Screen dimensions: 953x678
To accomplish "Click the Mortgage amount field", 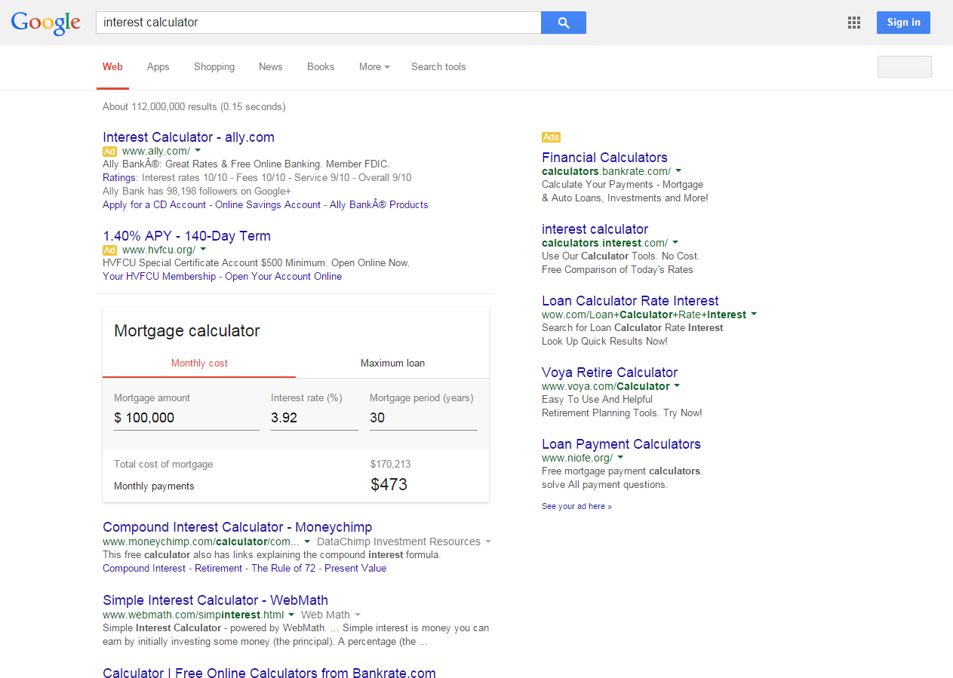I will (x=186, y=418).
